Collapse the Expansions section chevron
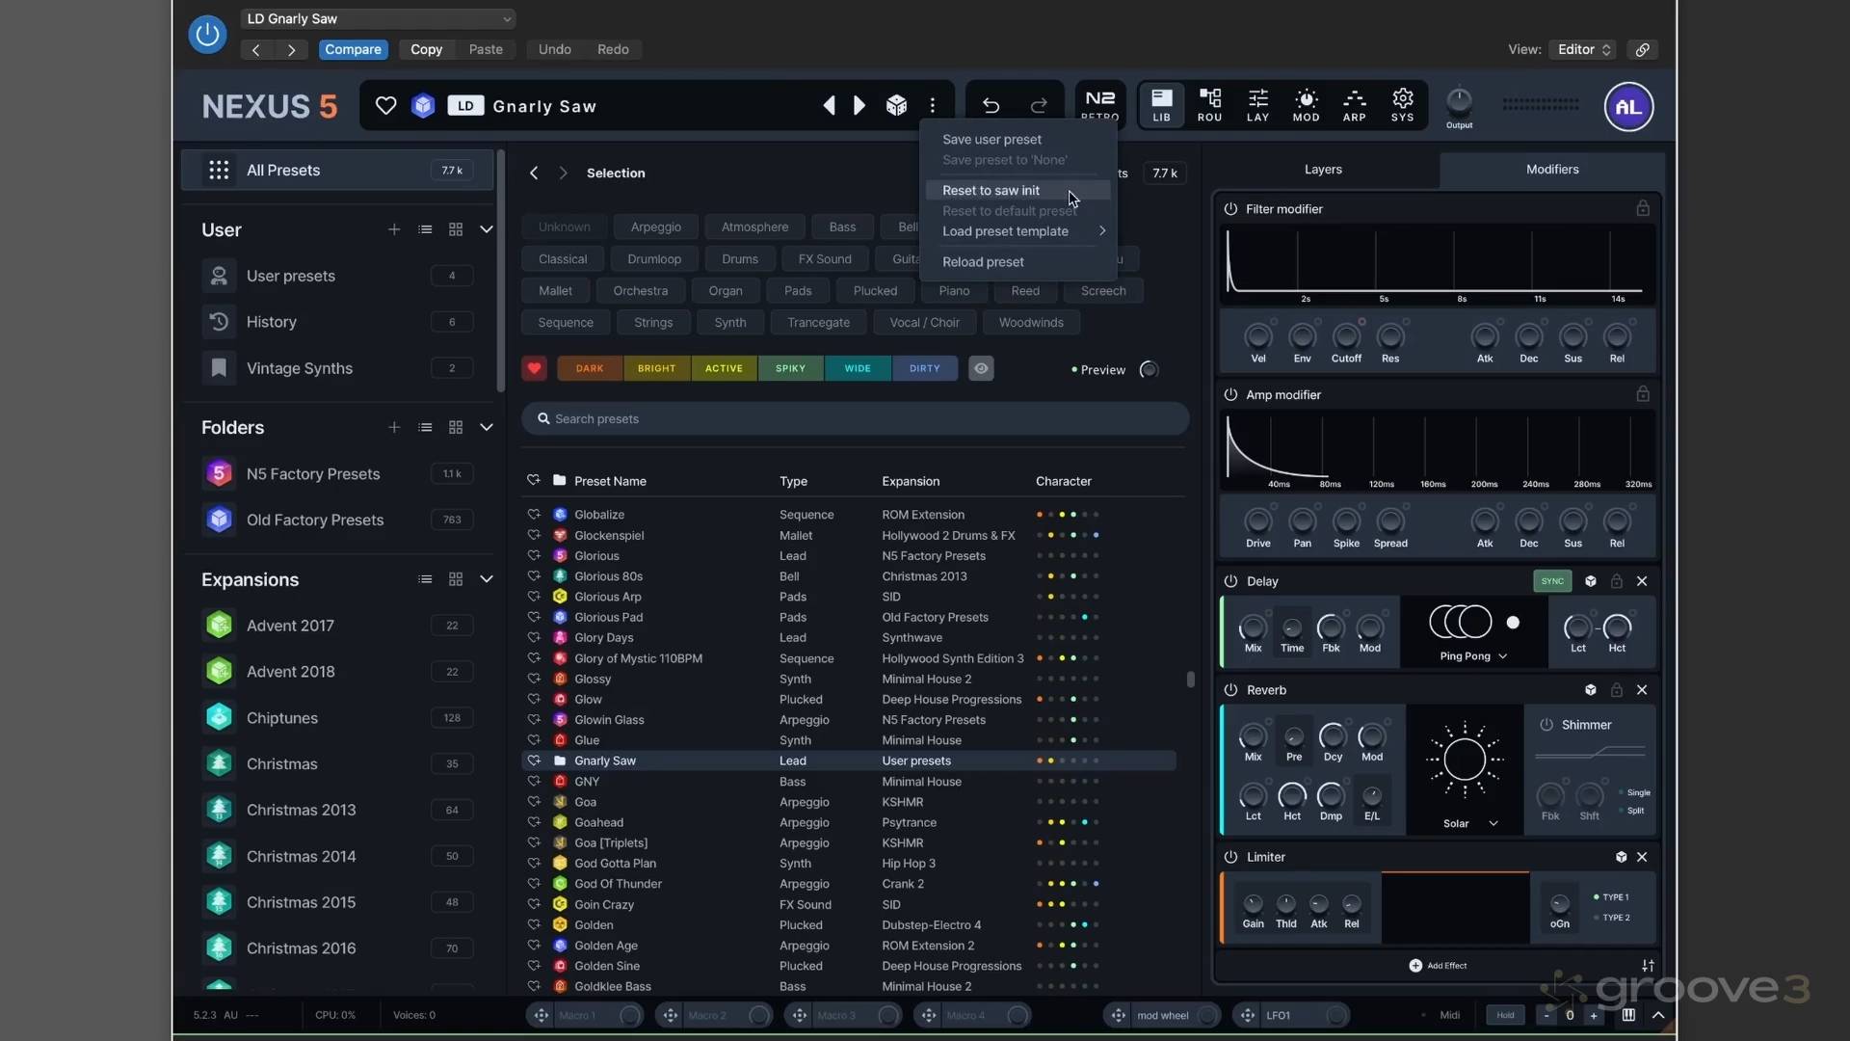Screen dimensions: 1850x1041 point(487,579)
